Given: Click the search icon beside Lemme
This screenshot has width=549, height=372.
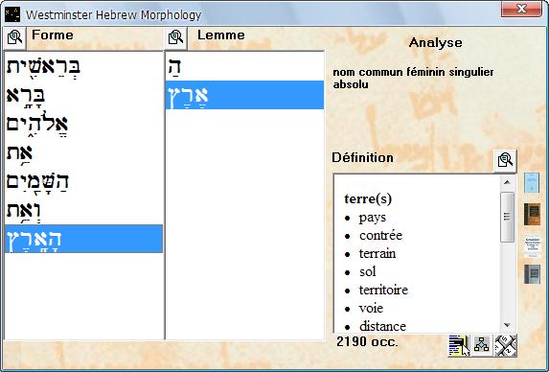Looking at the screenshot, I should [175, 37].
